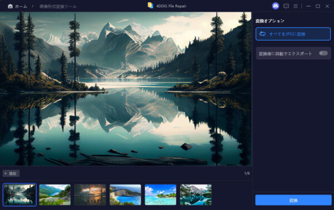Open the feedback chat icon
Image resolution: width=334 pixels, height=210 pixels.
tap(286, 6)
